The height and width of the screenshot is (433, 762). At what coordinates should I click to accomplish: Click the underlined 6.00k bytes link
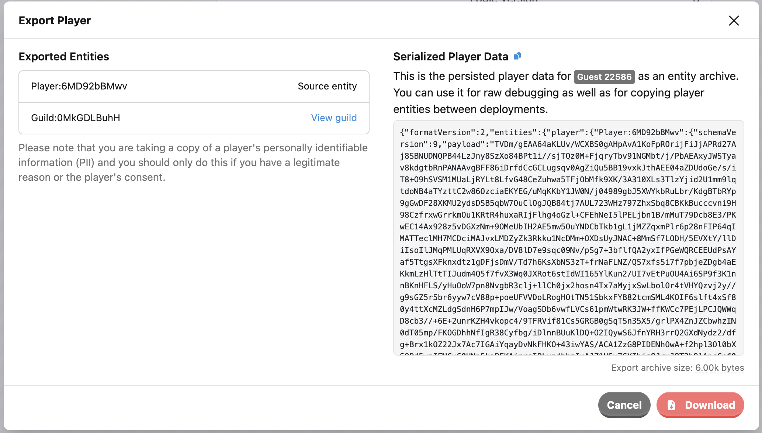click(x=719, y=367)
